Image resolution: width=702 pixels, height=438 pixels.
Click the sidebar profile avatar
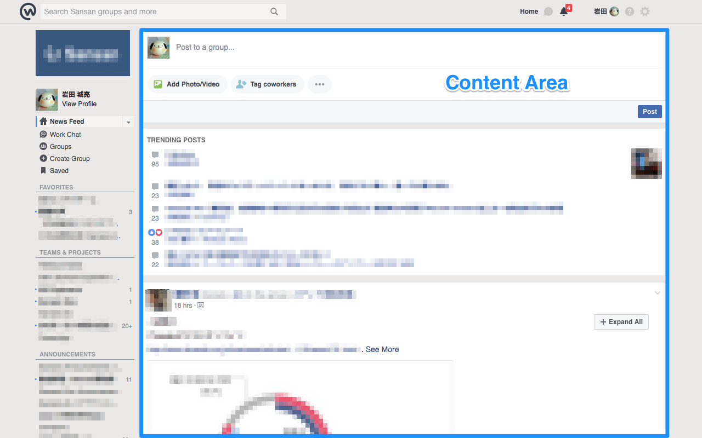click(x=47, y=100)
